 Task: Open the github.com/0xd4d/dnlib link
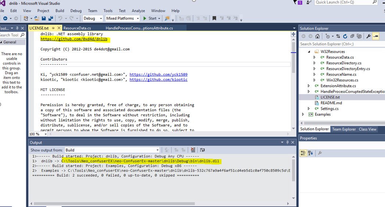(x=74, y=39)
